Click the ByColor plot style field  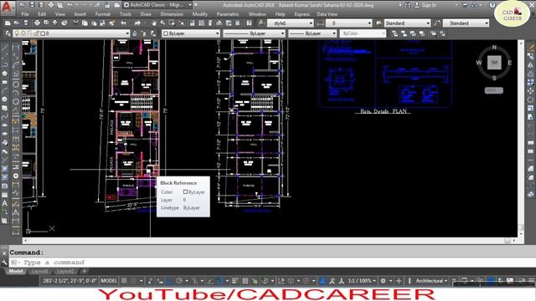click(363, 33)
